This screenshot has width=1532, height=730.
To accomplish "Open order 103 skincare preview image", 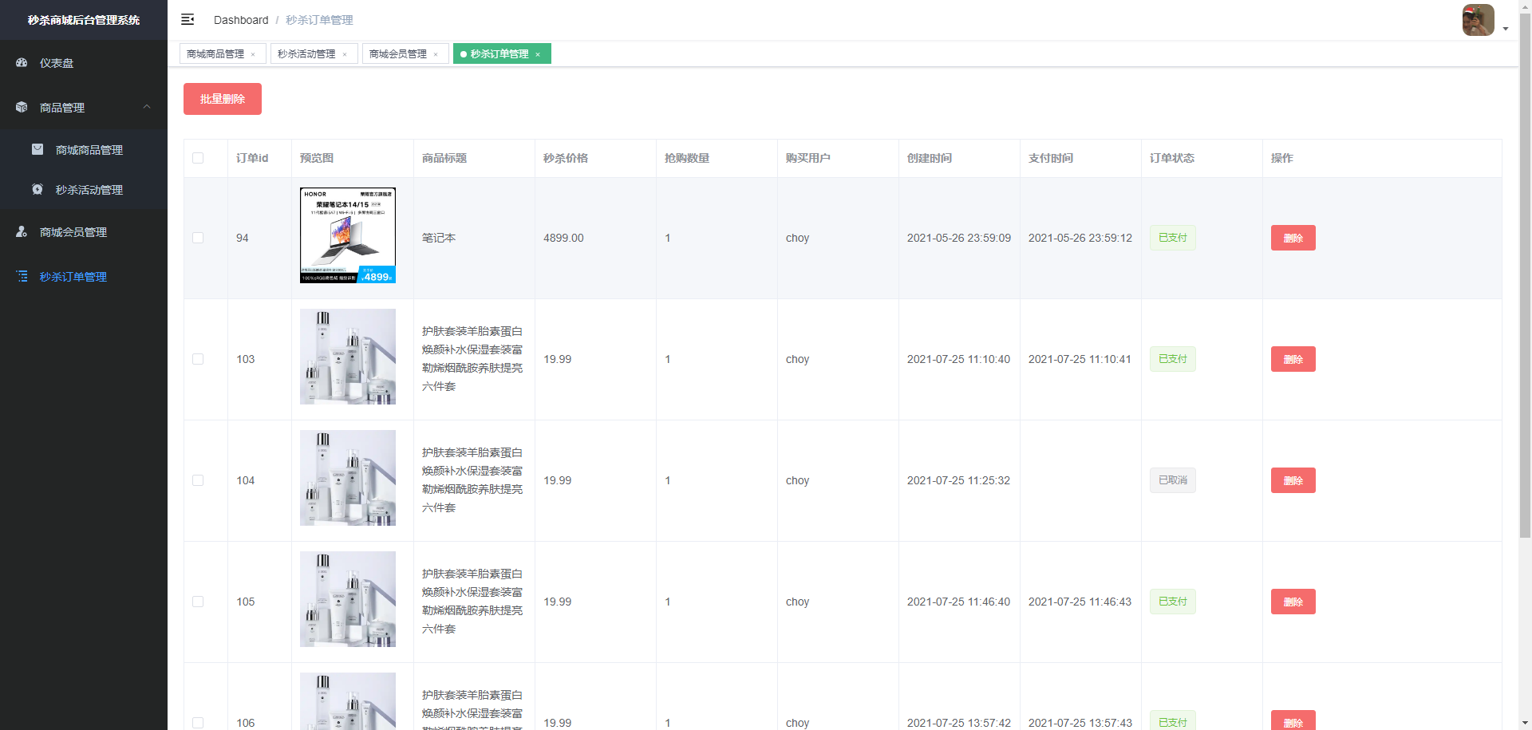I will coord(348,357).
